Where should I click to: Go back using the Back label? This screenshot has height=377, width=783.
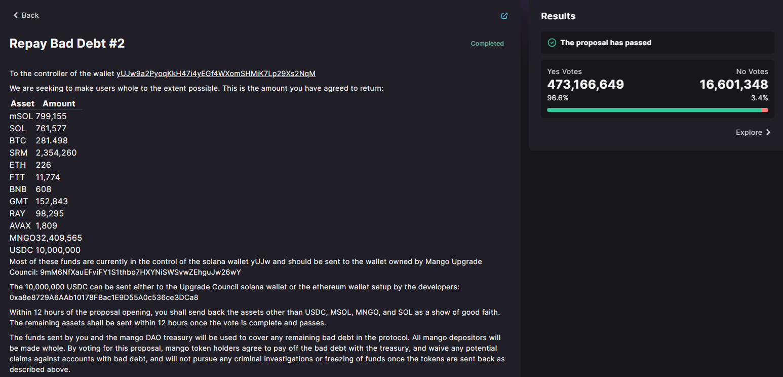coord(30,15)
